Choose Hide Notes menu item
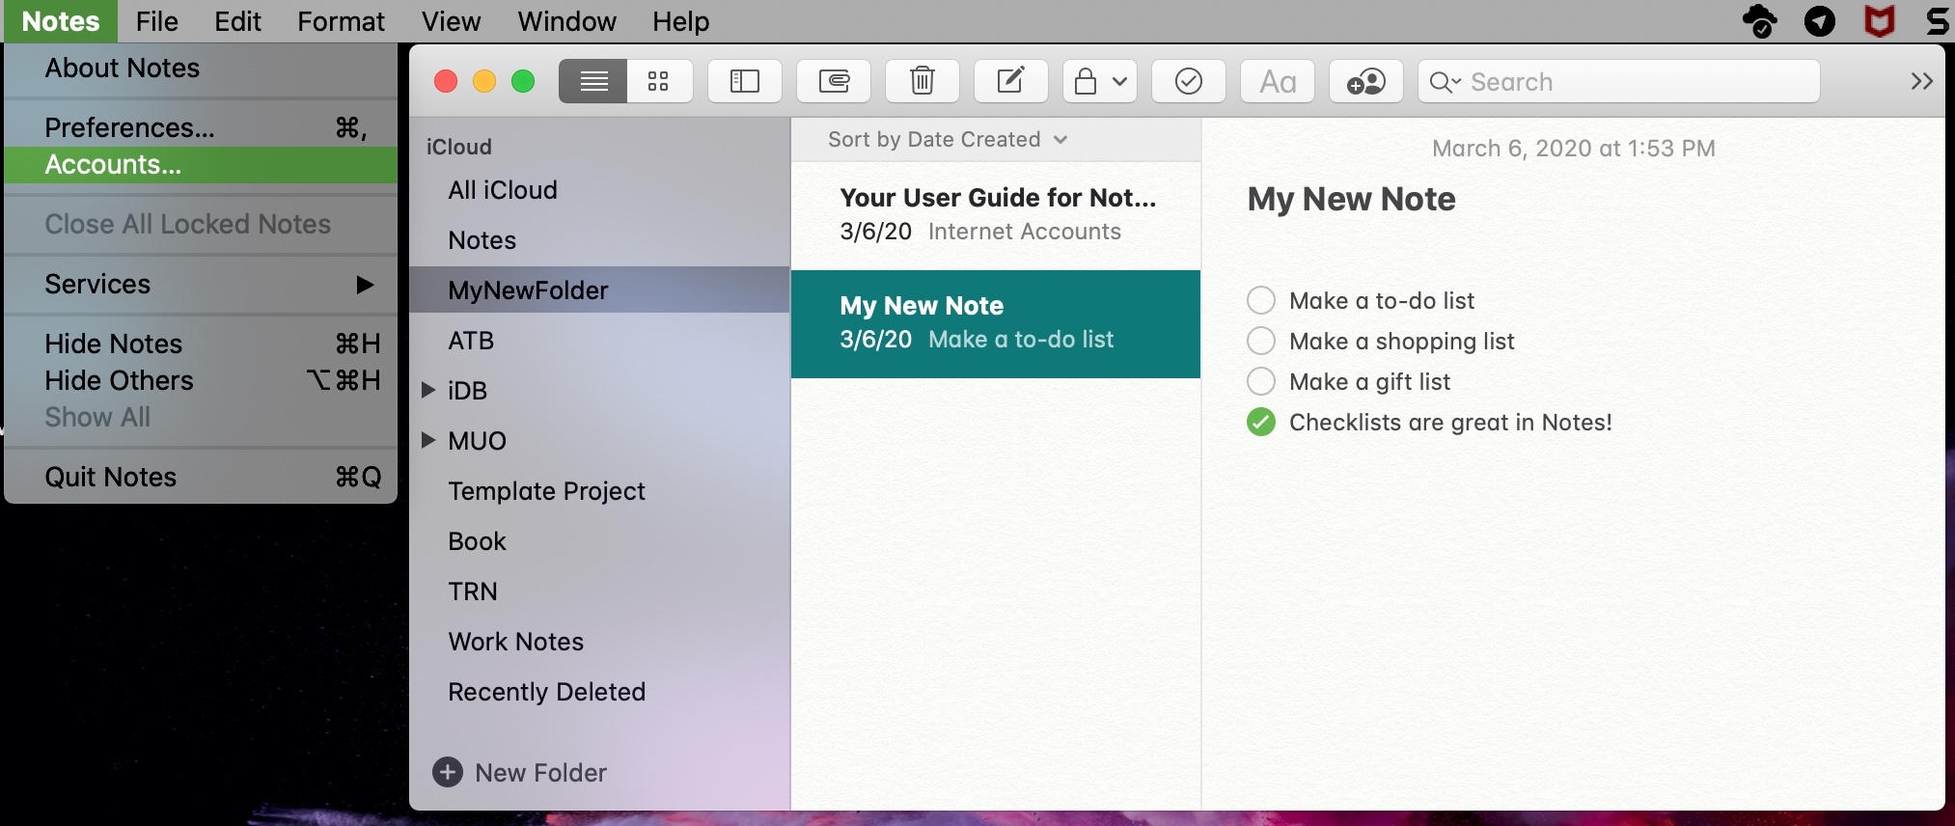The image size is (1955, 826). click(201, 344)
